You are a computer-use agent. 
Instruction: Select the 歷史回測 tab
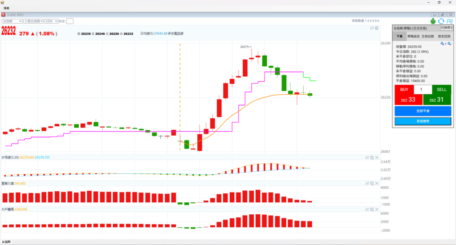click(444, 36)
